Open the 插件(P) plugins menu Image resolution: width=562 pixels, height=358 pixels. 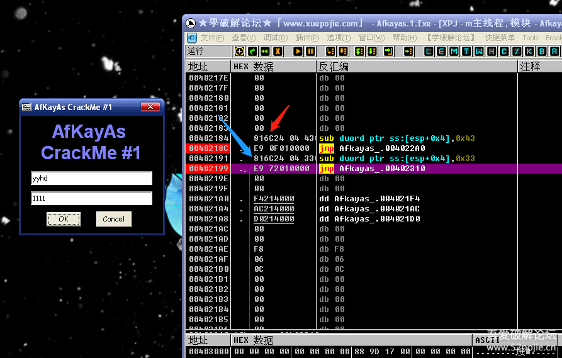[306, 38]
